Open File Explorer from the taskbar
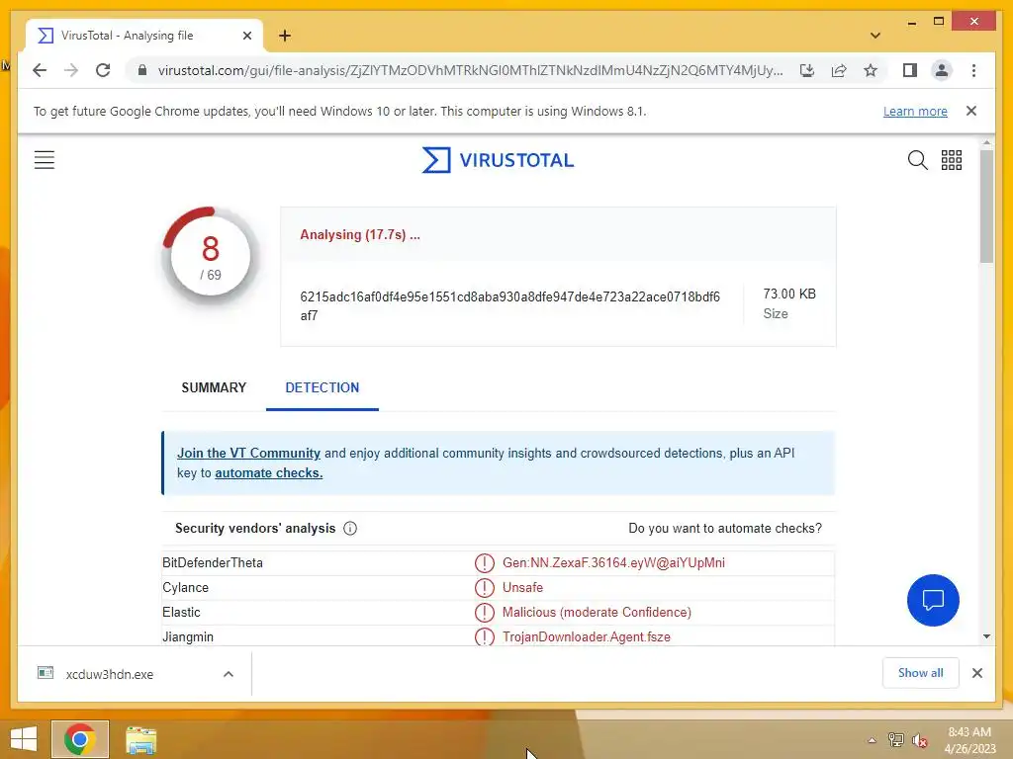This screenshot has height=759, width=1013. (140, 740)
